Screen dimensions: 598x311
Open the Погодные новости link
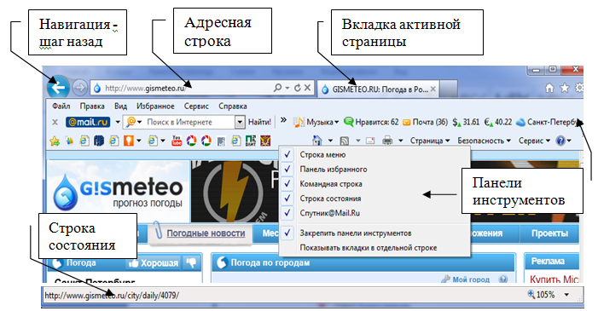coord(206,233)
